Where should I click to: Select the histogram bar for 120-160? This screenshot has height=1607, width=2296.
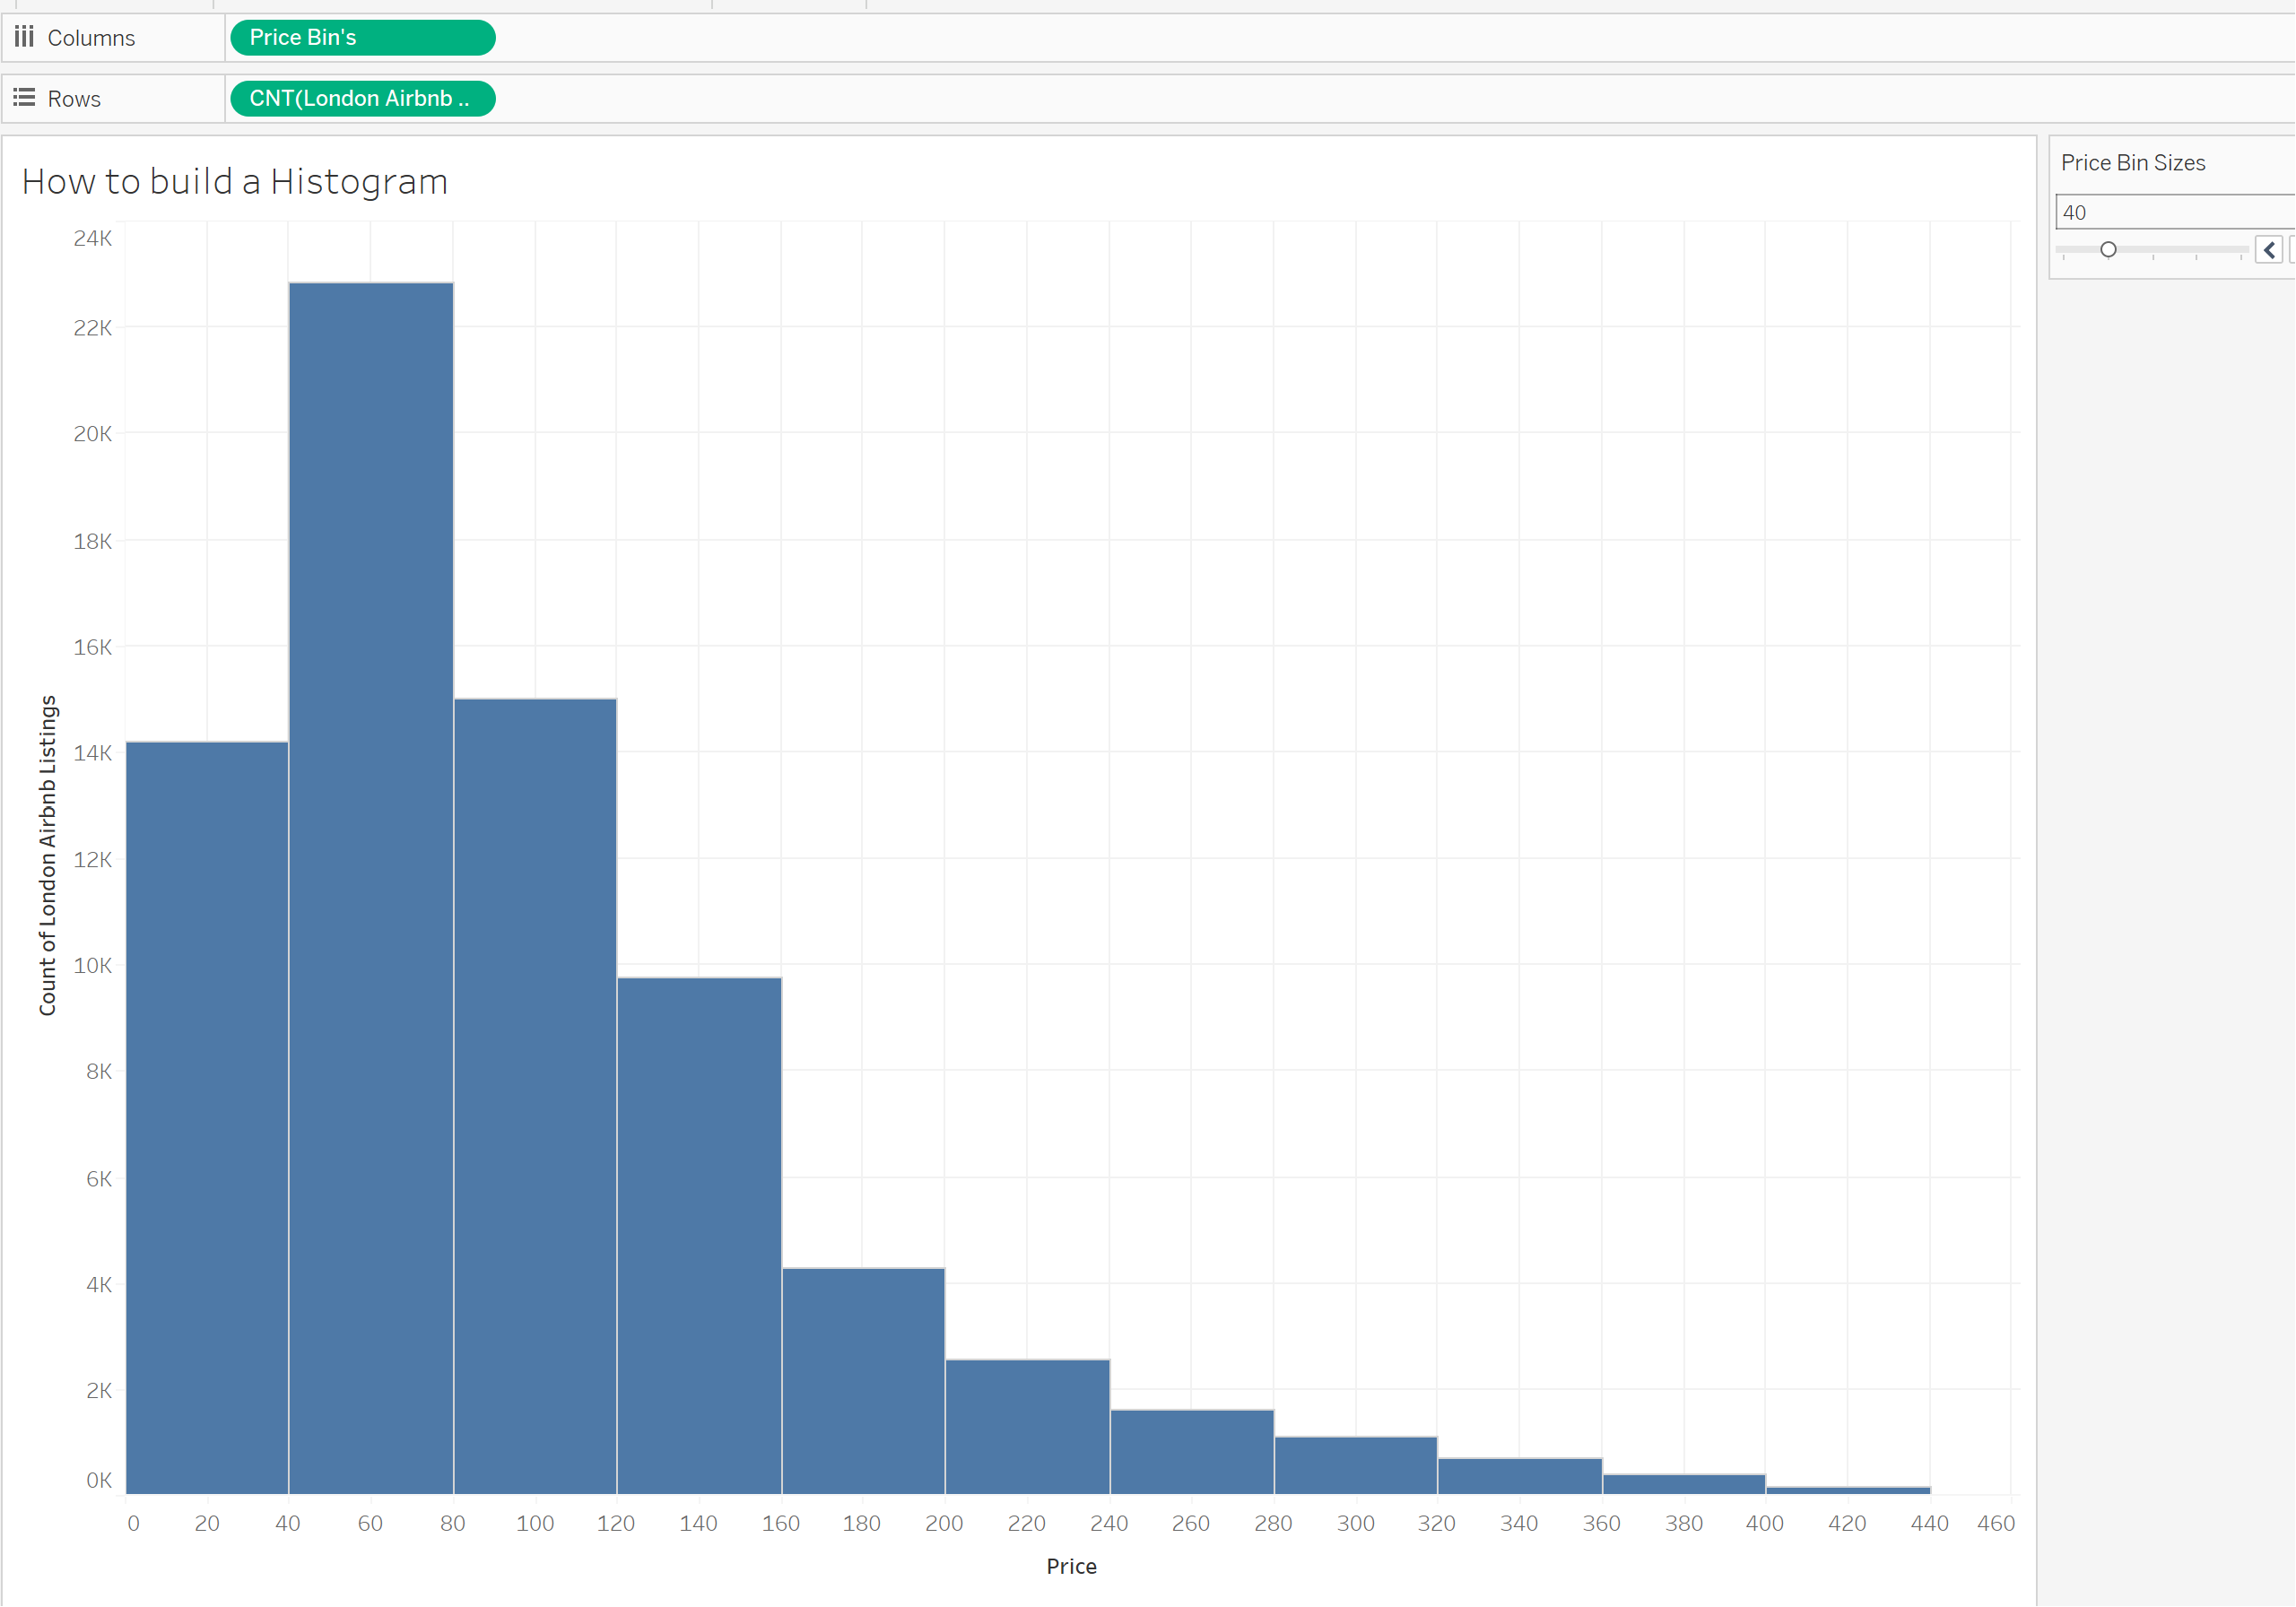pyautogui.click(x=699, y=1235)
